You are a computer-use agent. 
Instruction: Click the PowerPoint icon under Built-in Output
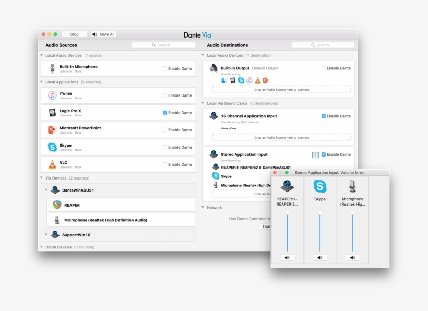[x=266, y=80]
